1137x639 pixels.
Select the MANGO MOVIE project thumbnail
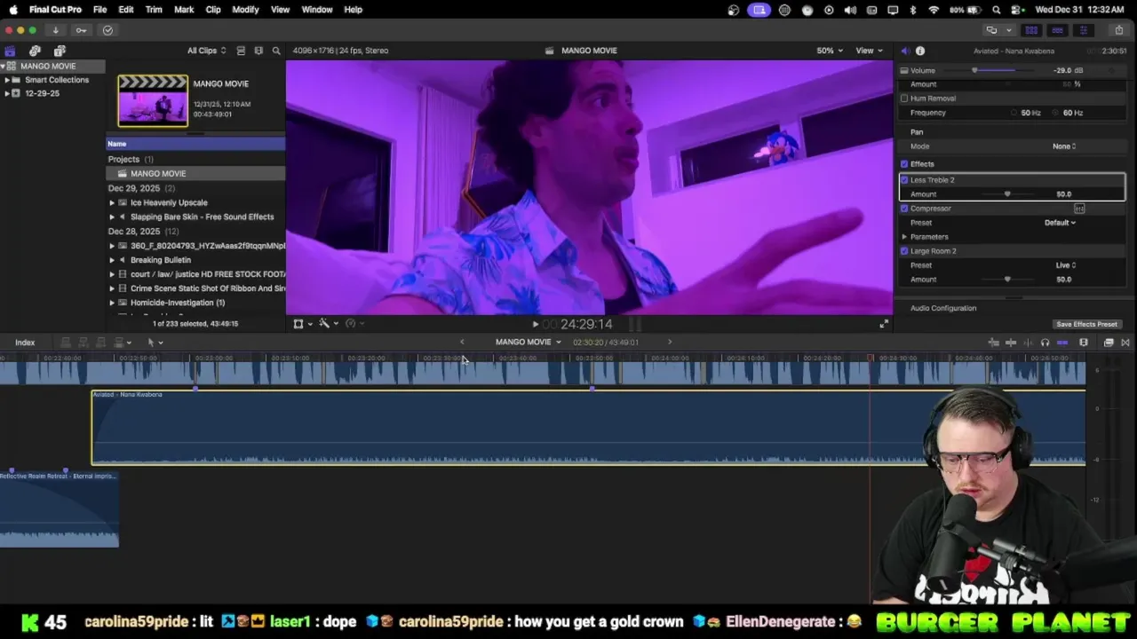tap(153, 100)
